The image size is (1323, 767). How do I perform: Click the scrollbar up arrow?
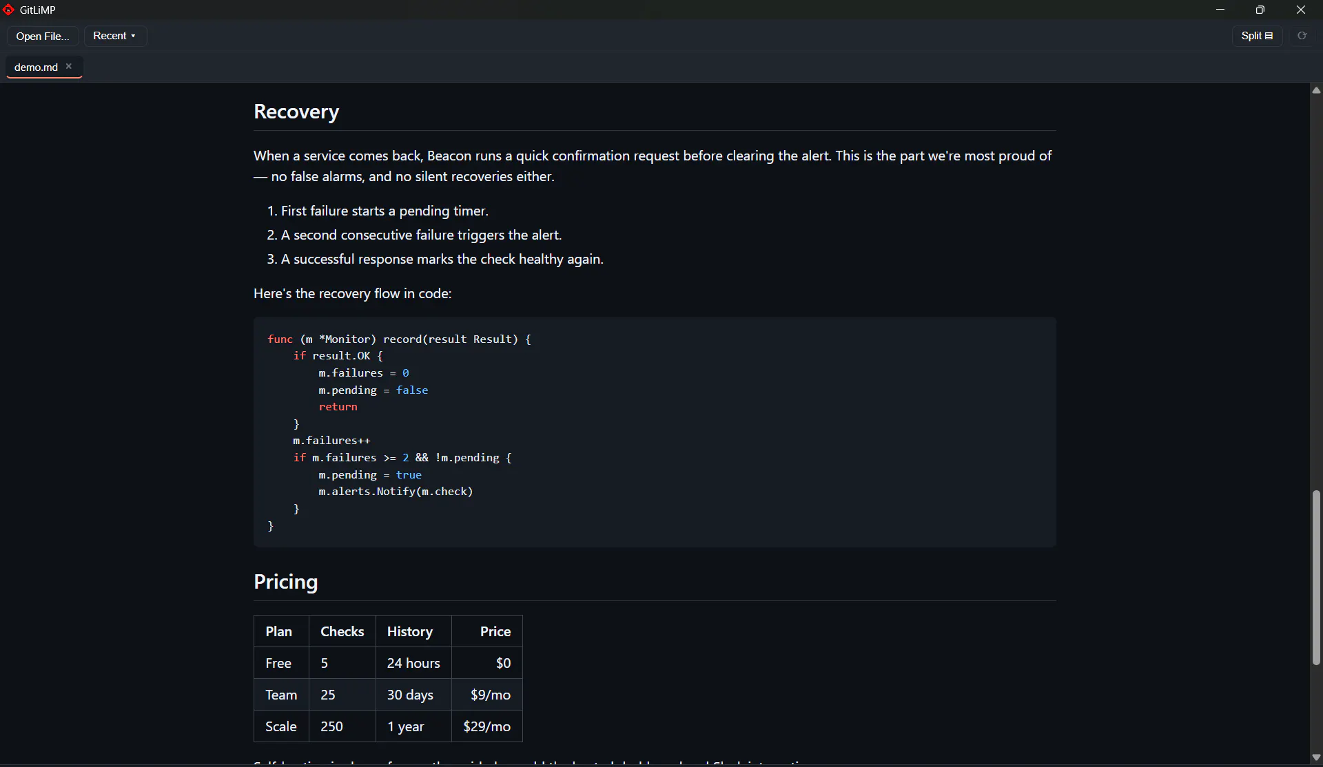point(1316,90)
